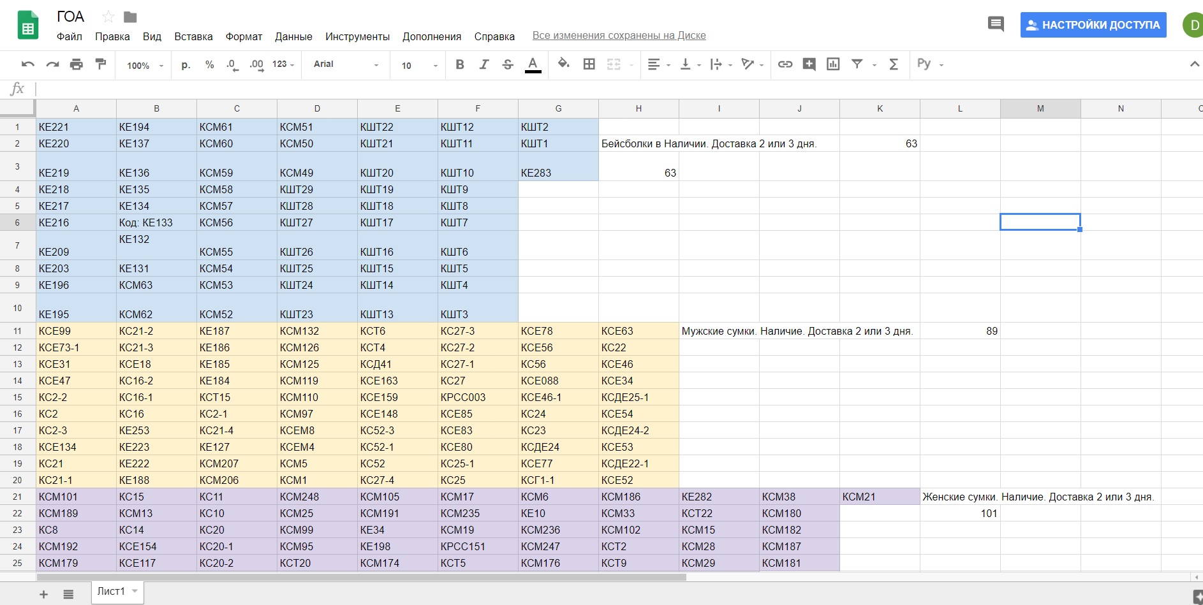The image size is (1203, 605).
Task: Toggle Bold formatting
Action: tap(460, 64)
